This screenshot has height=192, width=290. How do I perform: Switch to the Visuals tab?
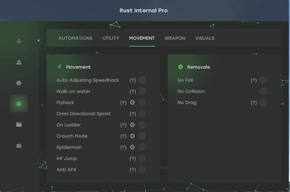coord(205,38)
